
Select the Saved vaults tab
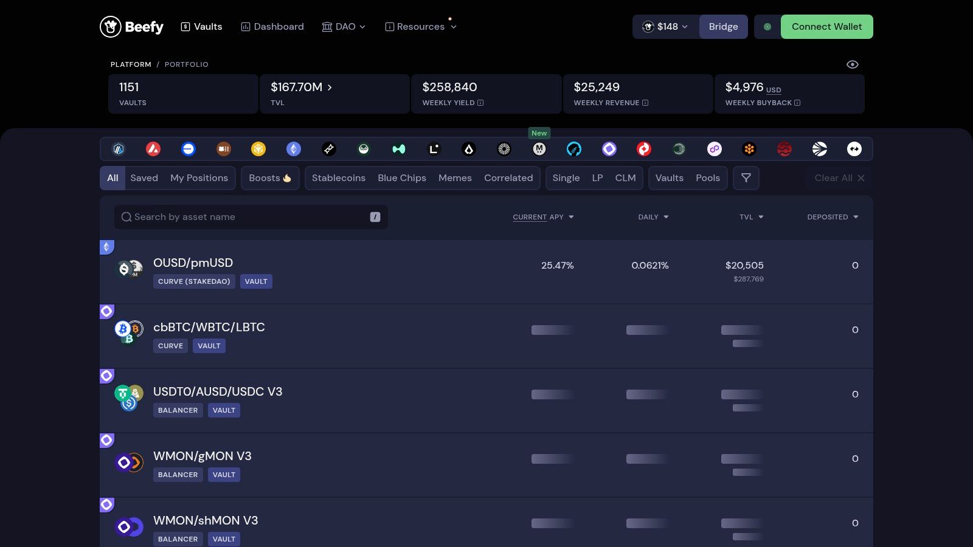(144, 178)
